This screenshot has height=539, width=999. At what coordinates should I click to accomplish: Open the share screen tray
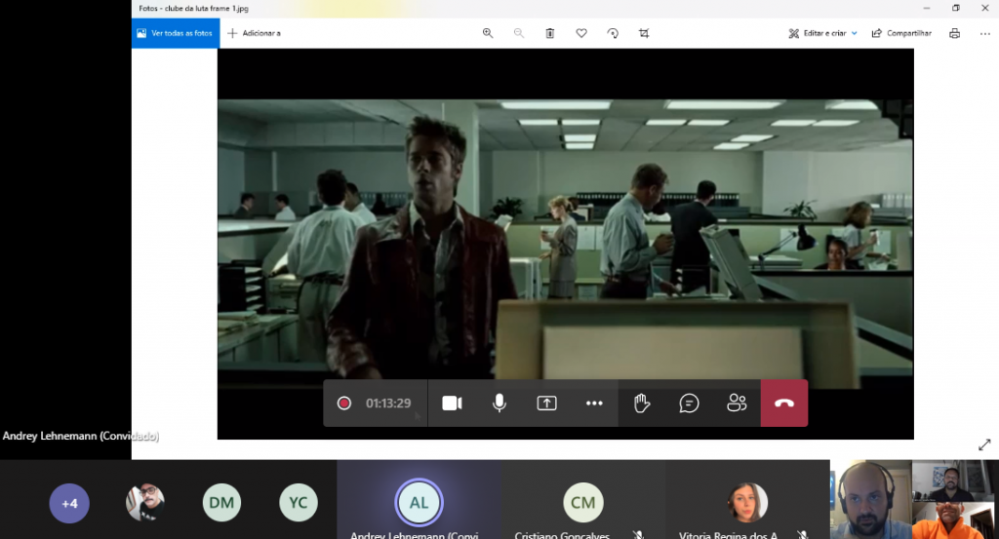coord(546,403)
